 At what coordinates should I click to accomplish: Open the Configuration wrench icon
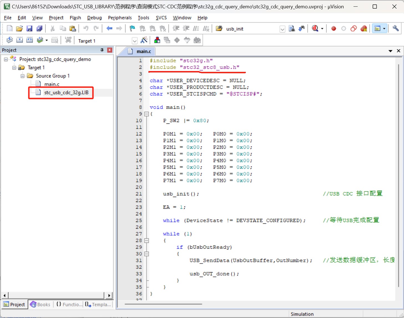click(x=396, y=28)
